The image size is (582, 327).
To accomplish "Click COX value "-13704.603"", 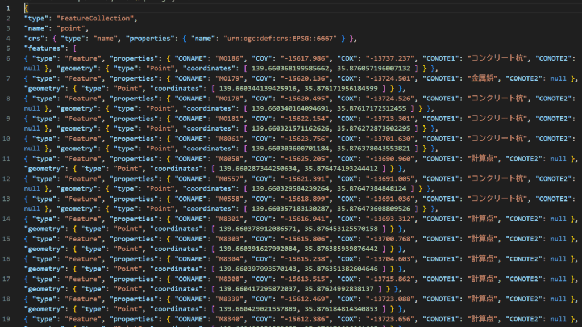I will pyautogui.click(x=390, y=258).
